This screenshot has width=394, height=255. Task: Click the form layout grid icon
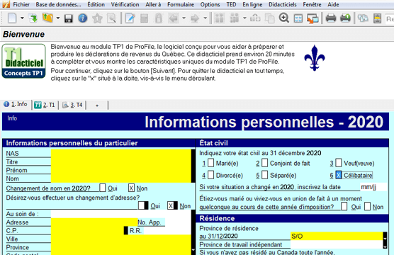(298, 18)
